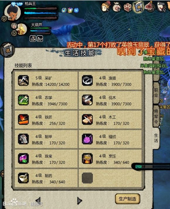Select the 制甲 armor skill icon
The height and width of the screenshot is (209, 170).
pyautogui.click(x=23, y=139)
